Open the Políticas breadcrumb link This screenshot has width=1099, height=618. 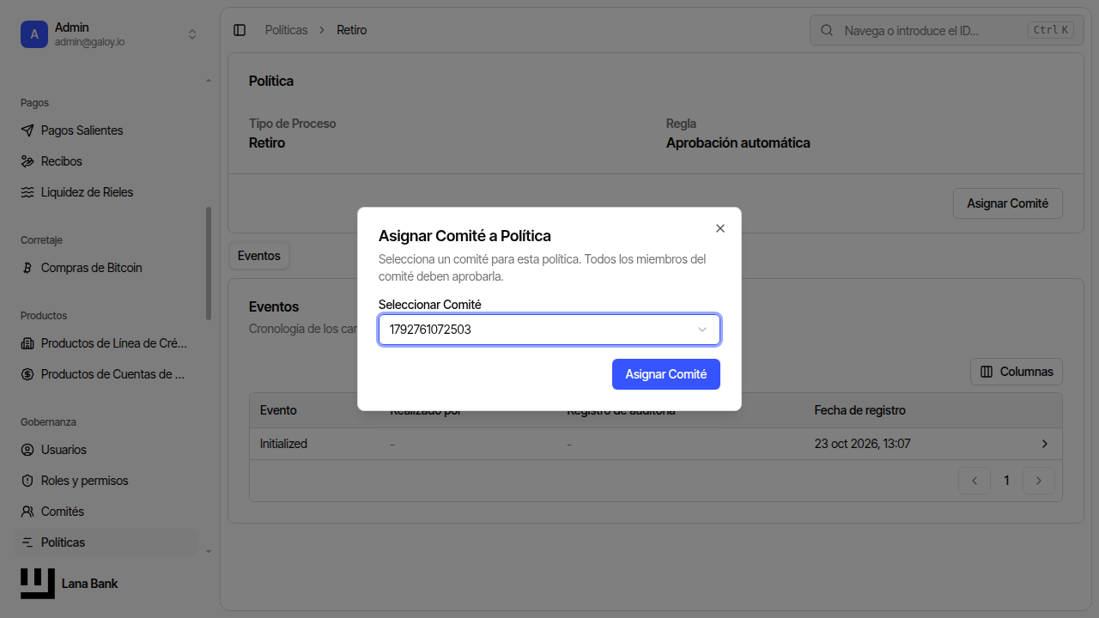[x=286, y=30]
